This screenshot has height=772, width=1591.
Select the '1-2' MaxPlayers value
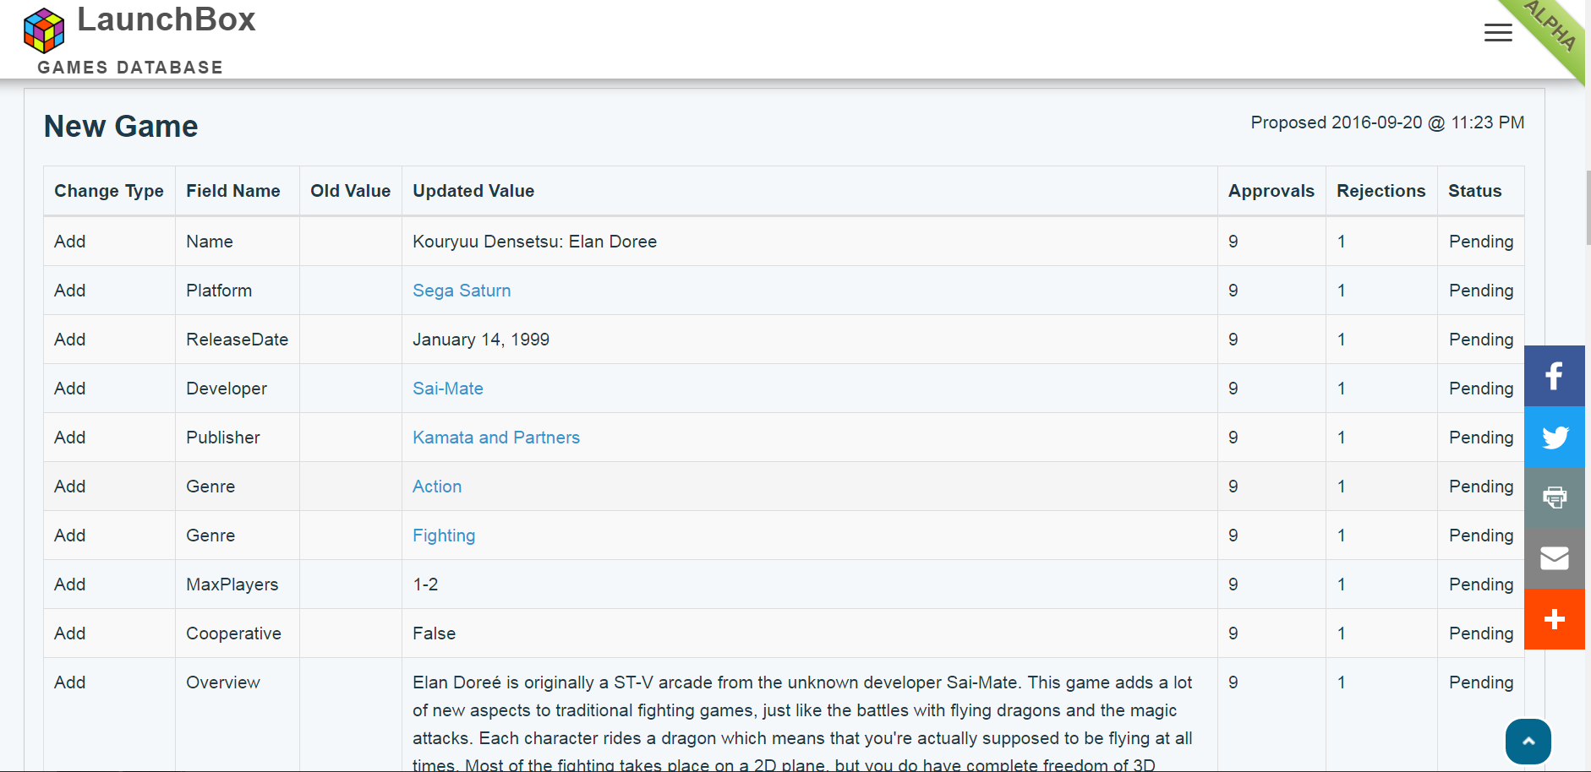pyautogui.click(x=425, y=584)
